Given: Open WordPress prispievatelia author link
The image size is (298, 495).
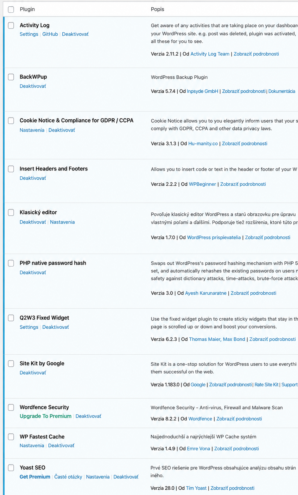Looking at the screenshot, I should pos(214,237).
